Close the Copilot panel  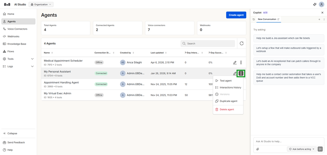tap(322, 13)
